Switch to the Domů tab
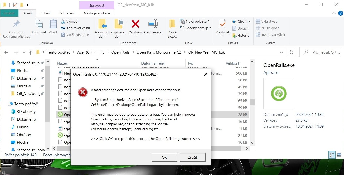Screen dimensions: 344x175 [27, 13]
